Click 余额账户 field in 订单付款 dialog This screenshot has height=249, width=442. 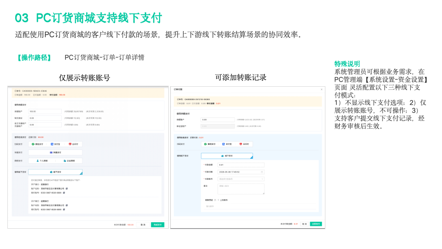click(218, 119)
